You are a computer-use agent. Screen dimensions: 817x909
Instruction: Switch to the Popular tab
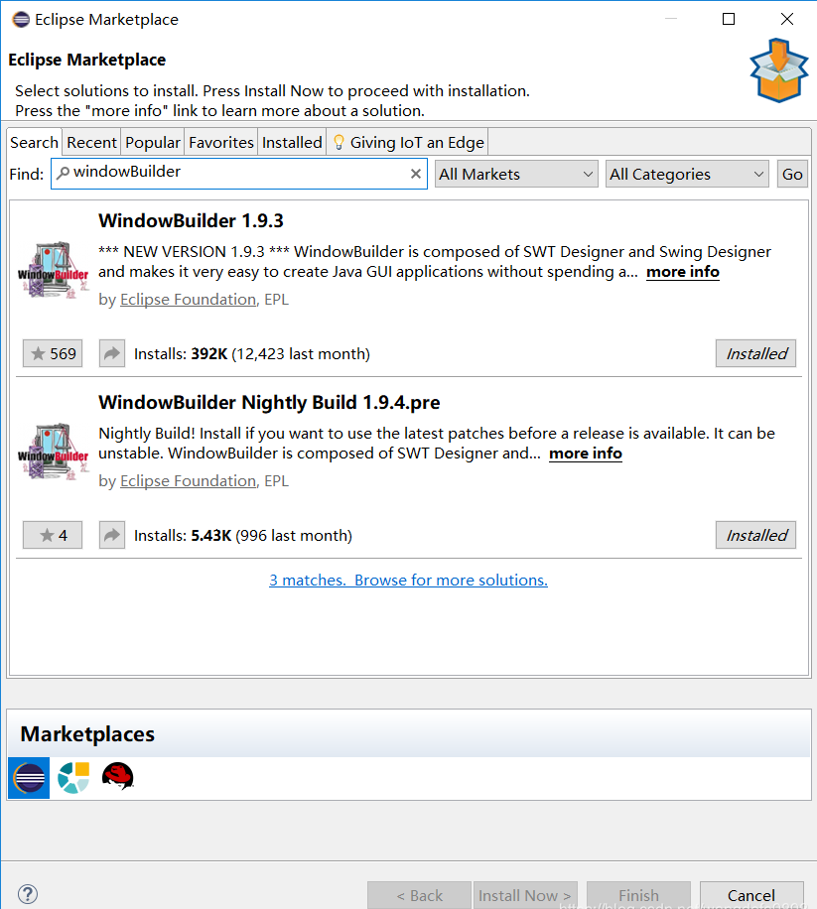153,142
